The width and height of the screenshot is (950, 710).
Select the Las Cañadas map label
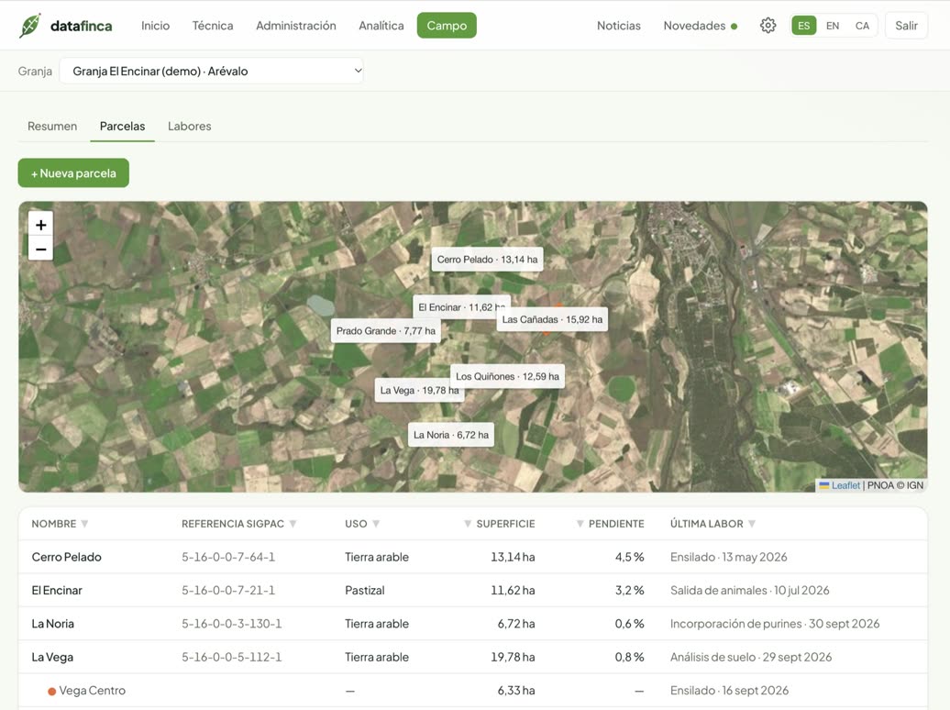pyautogui.click(x=552, y=319)
